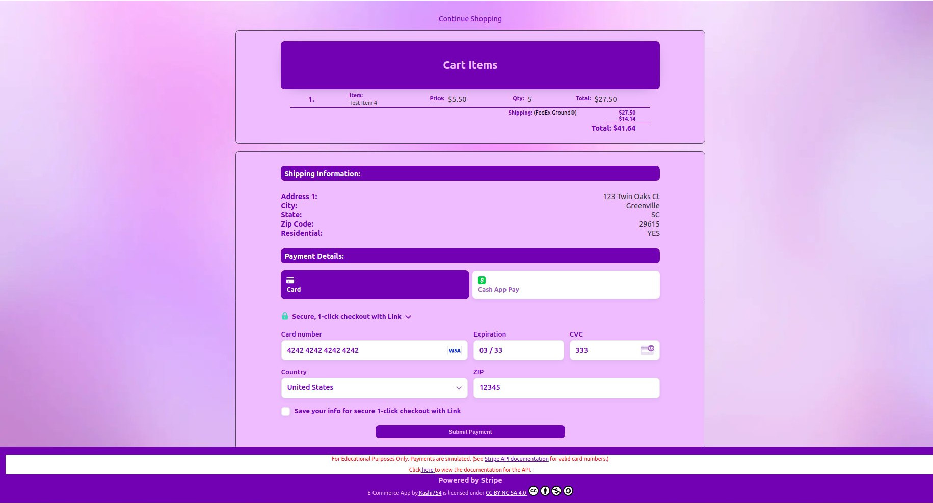
Task: Click the Card number input field
Action: click(x=374, y=350)
